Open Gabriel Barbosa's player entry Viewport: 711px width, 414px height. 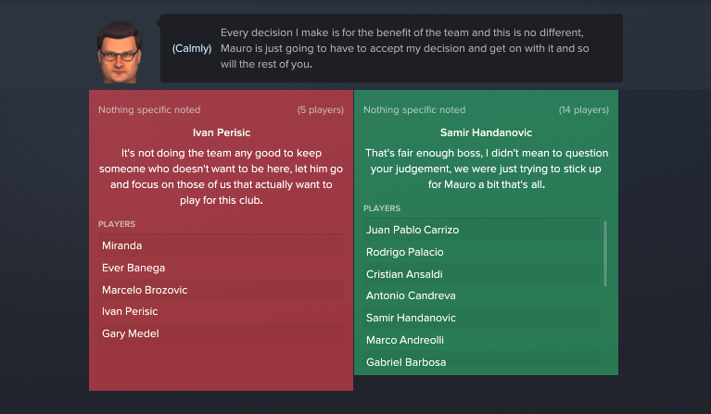(x=481, y=361)
